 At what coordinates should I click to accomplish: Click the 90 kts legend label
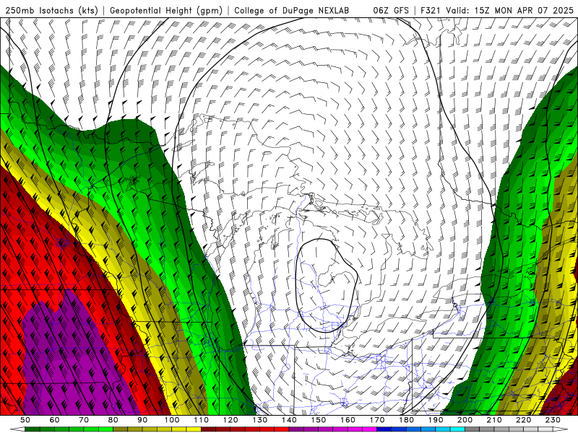142,420
